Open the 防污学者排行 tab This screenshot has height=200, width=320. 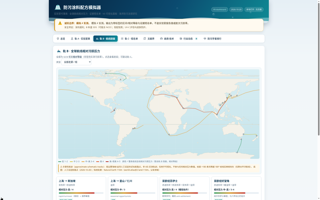(212, 39)
